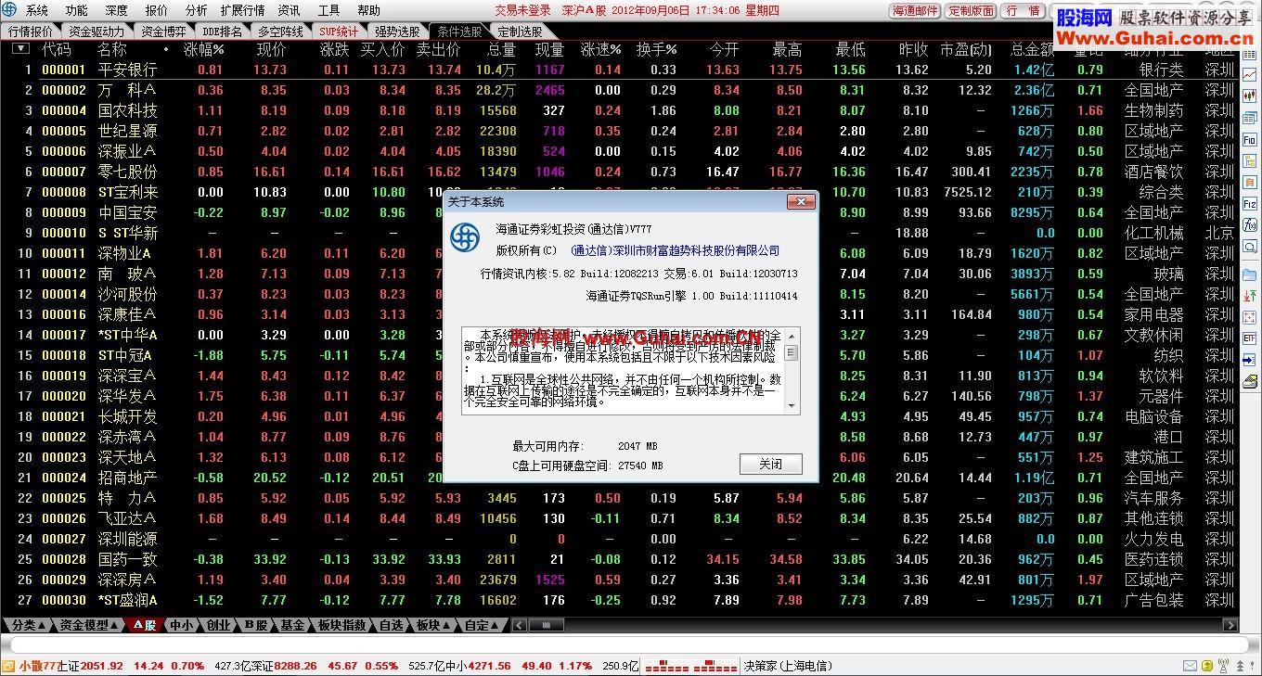The width and height of the screenshot is (1262, 676).
Task: Open the 分析 menu
Action: [x=196, y=10]
